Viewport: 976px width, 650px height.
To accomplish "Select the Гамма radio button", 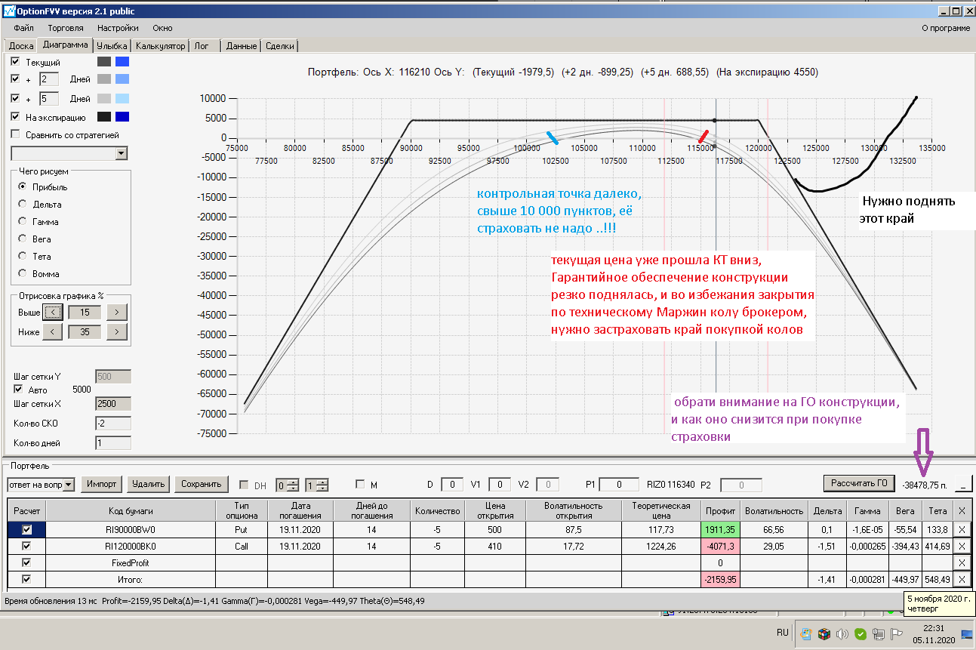I will 23,222.
